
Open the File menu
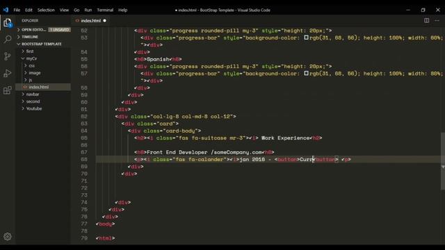point(17,10)
